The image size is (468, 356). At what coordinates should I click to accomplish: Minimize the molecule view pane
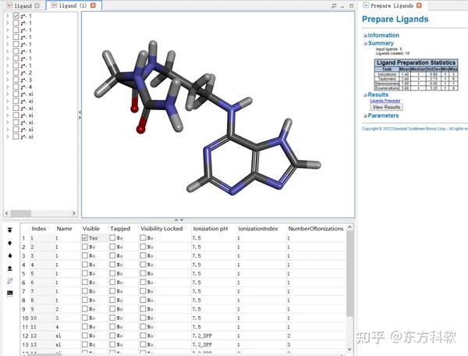342,6
